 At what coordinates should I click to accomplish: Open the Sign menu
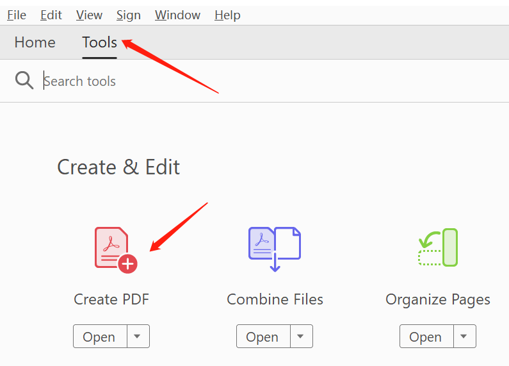click(129, 15)
